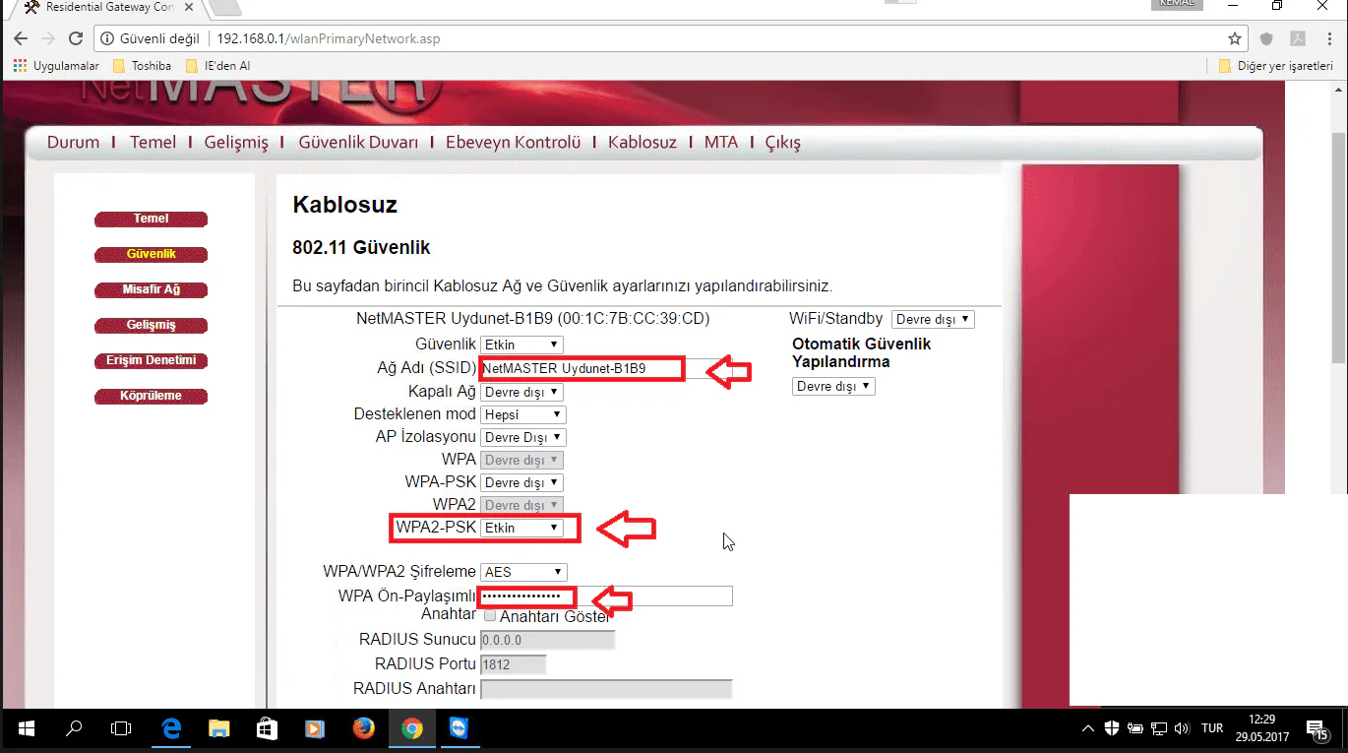The height and width of the screenshot is (753, 1348).
Task: Click the PDF extension icon in Chrome toolbar
Action: tap(1298, 39)
